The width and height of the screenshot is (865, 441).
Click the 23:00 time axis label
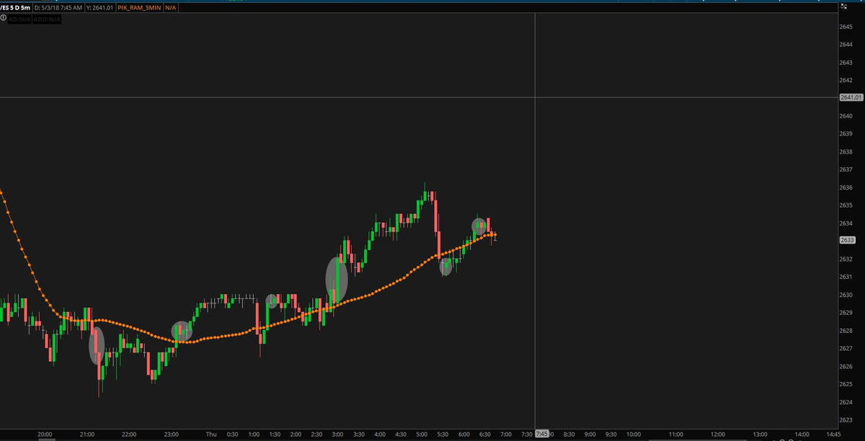pyautogui.click(x=172, y=435)
